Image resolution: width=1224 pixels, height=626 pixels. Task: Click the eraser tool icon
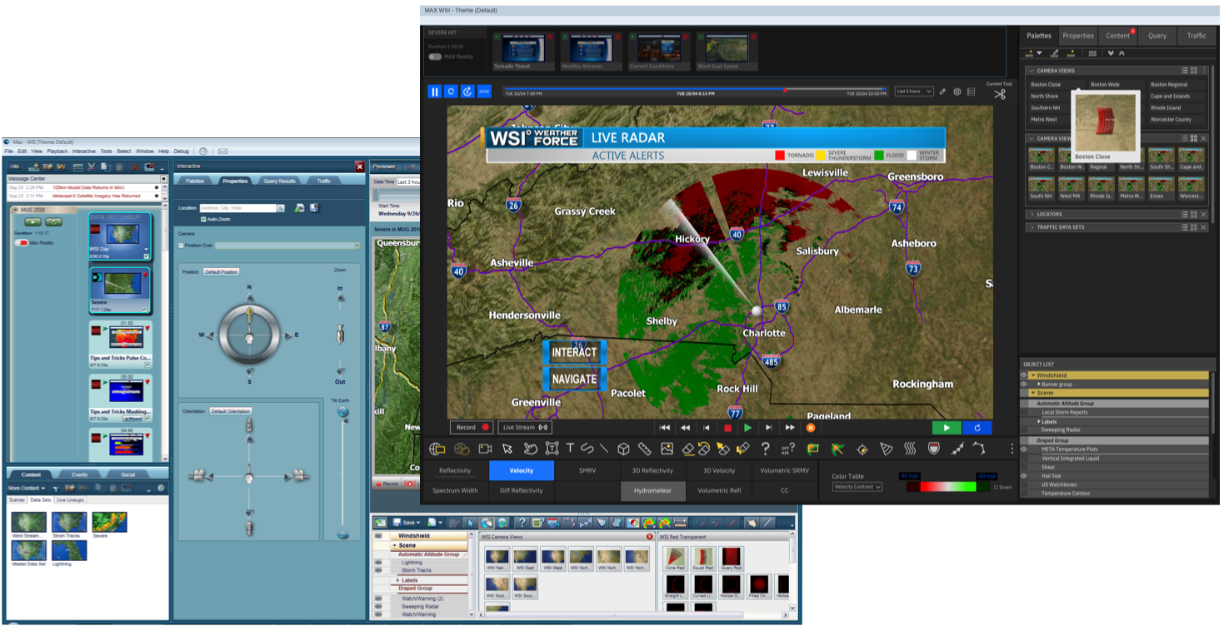tap(687, 449)
